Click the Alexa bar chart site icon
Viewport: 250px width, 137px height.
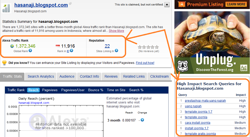click(x=6, y=8)
